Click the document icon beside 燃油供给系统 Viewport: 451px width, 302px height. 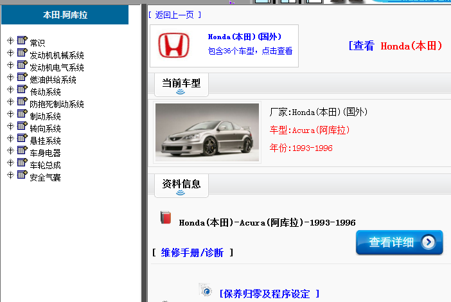[x=22, y=77]
